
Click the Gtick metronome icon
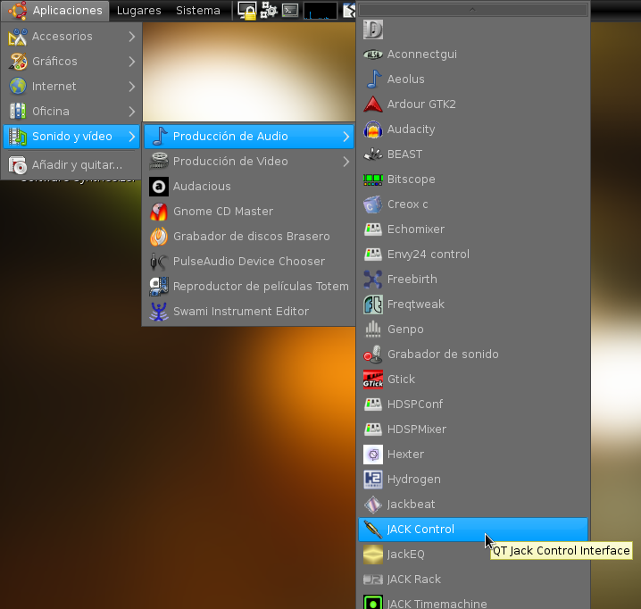point(373,380)
